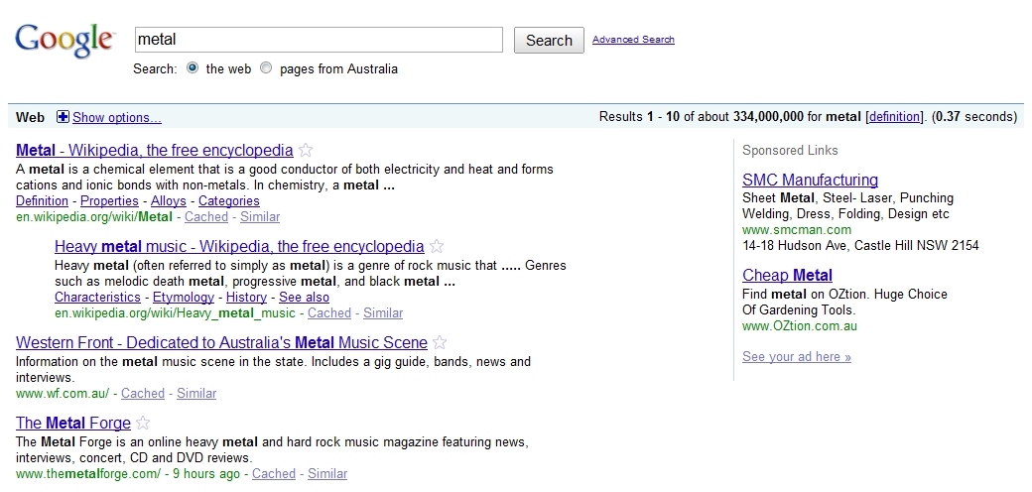The width and height of the screenshot is (1032, 492).
Task: Select 'pages from Australia' radio button
Action: [266, 68]
